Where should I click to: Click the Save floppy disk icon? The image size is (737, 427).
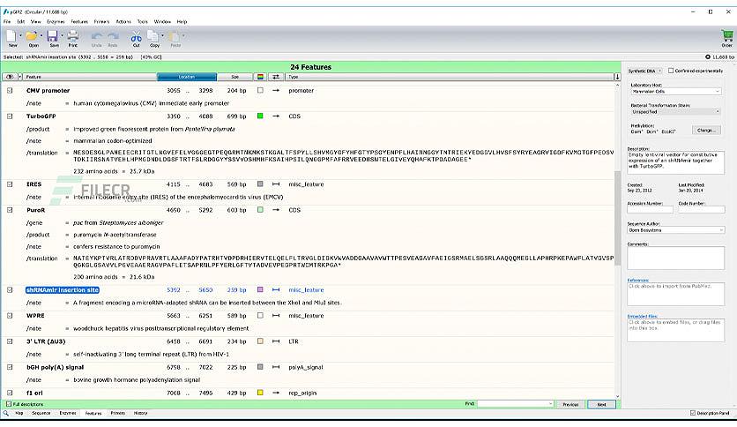click(x=52, y=36)
